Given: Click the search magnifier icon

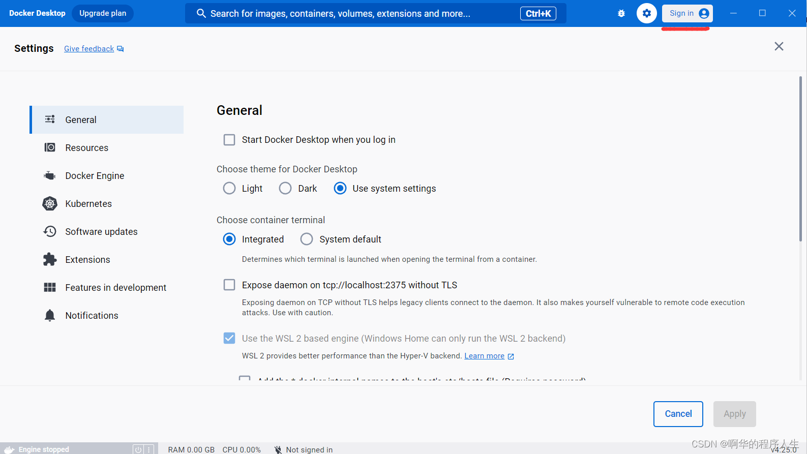Looking at the screenshot, I should (x=201, y=13).
